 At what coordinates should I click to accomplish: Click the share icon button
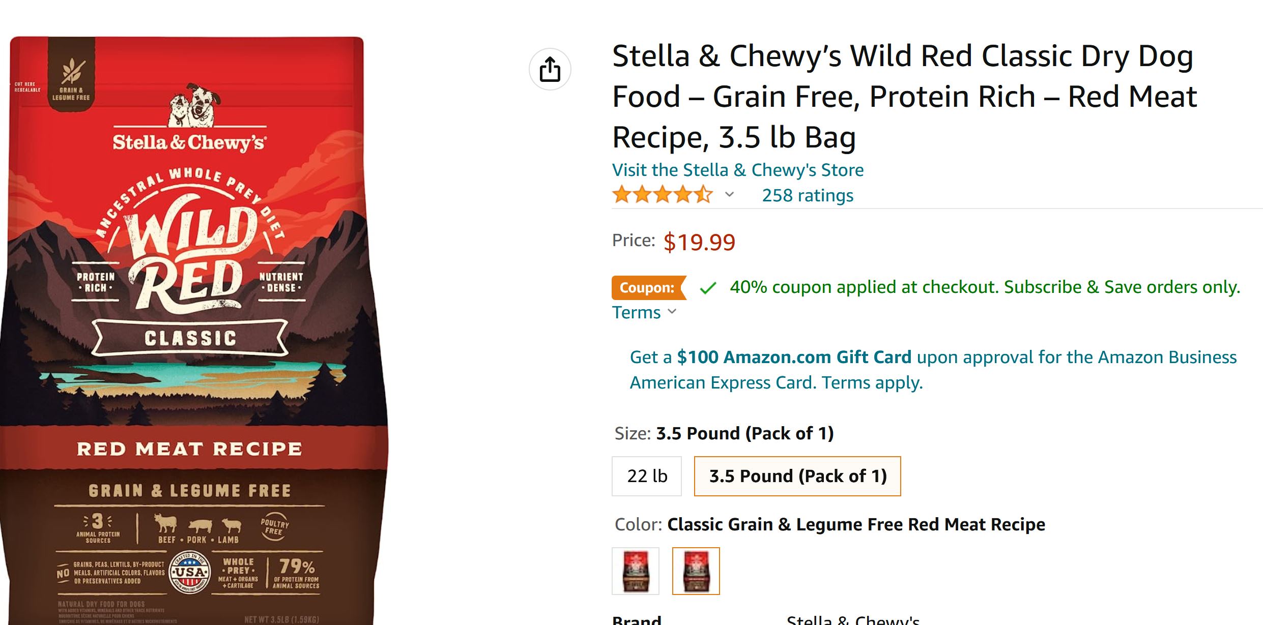(550, 69)
